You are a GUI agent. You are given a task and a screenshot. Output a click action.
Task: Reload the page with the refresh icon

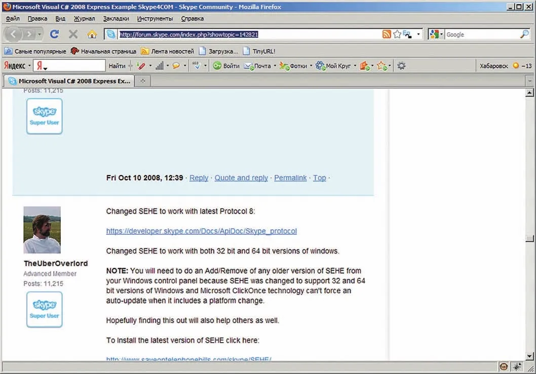pyautogui.click(x=54, y=34)
